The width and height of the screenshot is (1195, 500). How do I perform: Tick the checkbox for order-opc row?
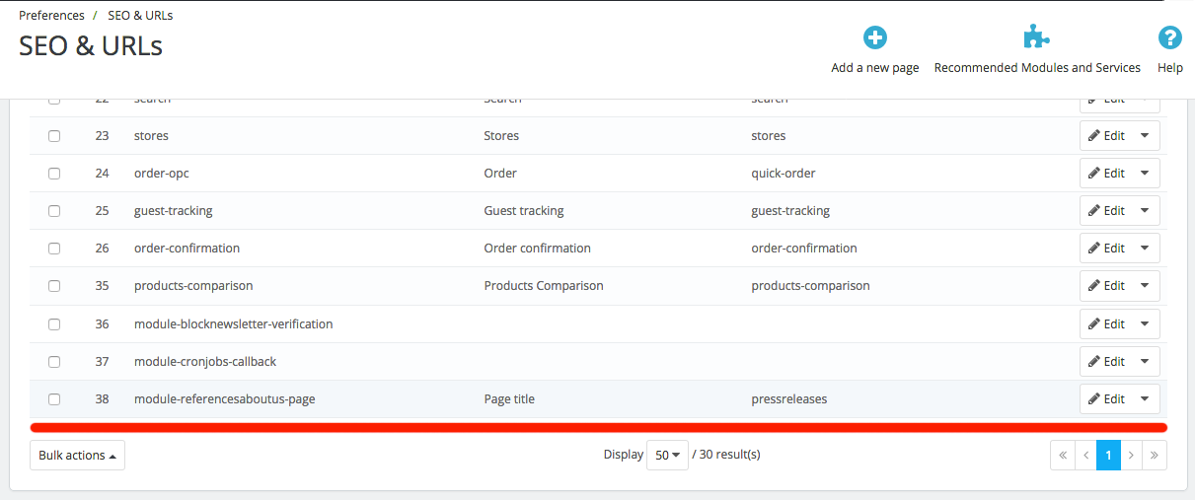[54, 174]
